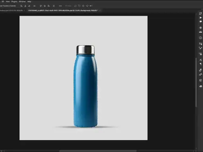
Task: Open the Paragraph panel icon
Action: pos(201,64)
